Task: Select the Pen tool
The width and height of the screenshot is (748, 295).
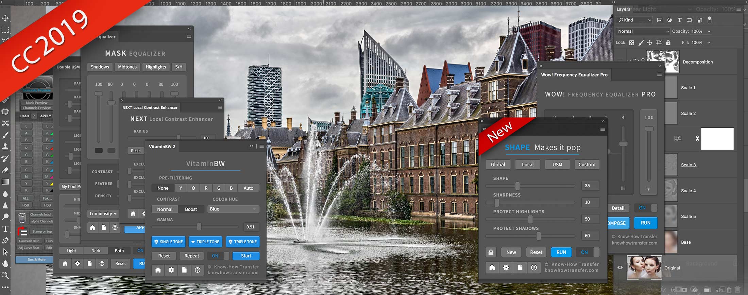Action: 5,240
